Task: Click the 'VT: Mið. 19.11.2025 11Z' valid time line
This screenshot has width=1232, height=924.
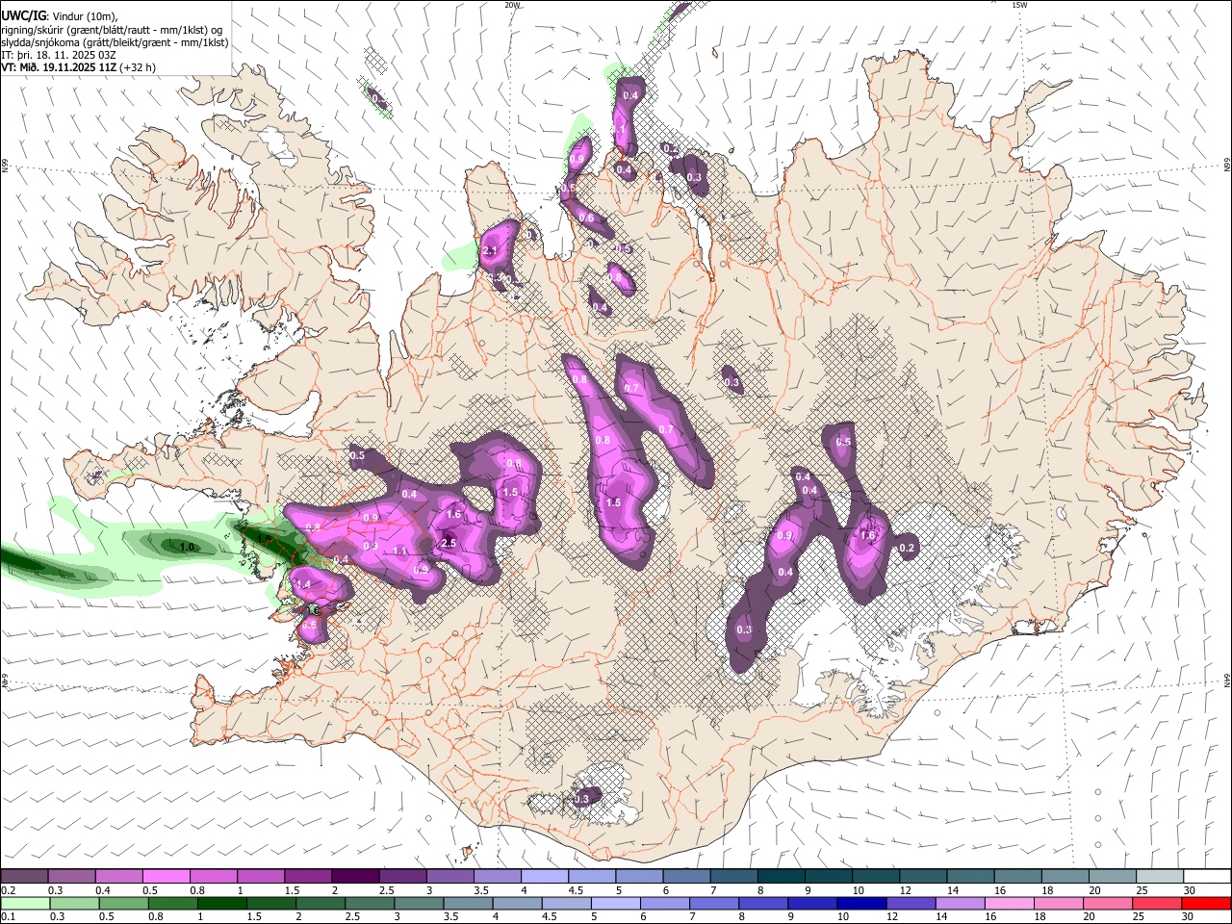Action: [x=59, y=67]
